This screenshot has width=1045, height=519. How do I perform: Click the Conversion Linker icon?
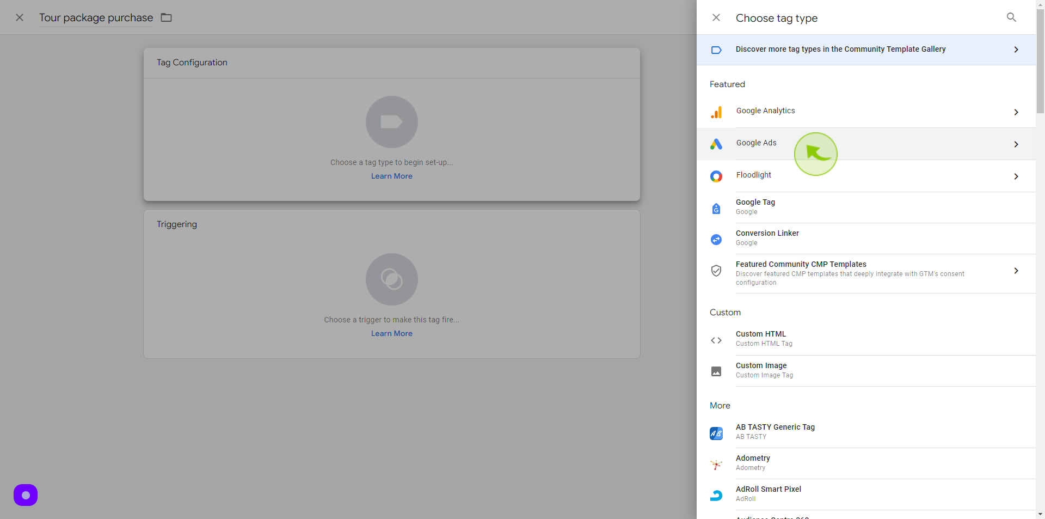coord(716,240)
